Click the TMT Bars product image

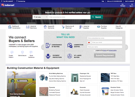click(105, 78)
